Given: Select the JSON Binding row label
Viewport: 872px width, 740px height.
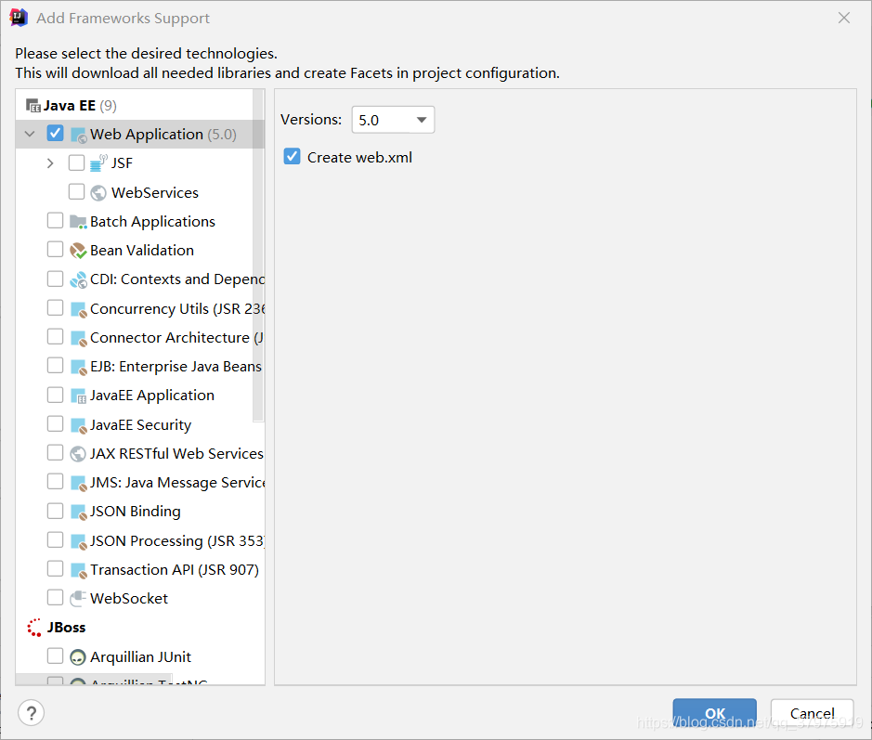Looking at the screenshot, I should coord(136,512).
